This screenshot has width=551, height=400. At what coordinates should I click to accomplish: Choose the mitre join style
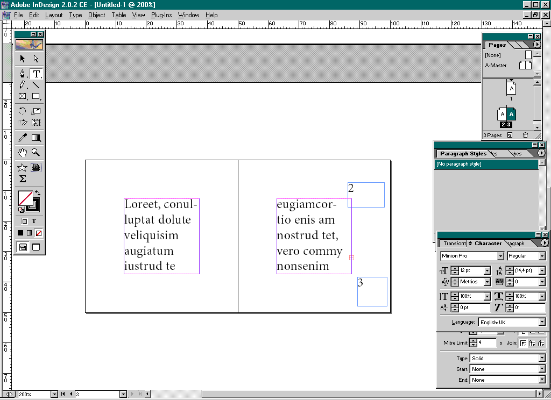pos(523,343)
